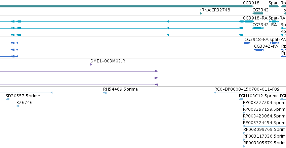Select the RC0-DP0008-150700-011-F09 feature line
Image resolution: width=286 pixels, height=148 pixels.
(x=250, y=93)
